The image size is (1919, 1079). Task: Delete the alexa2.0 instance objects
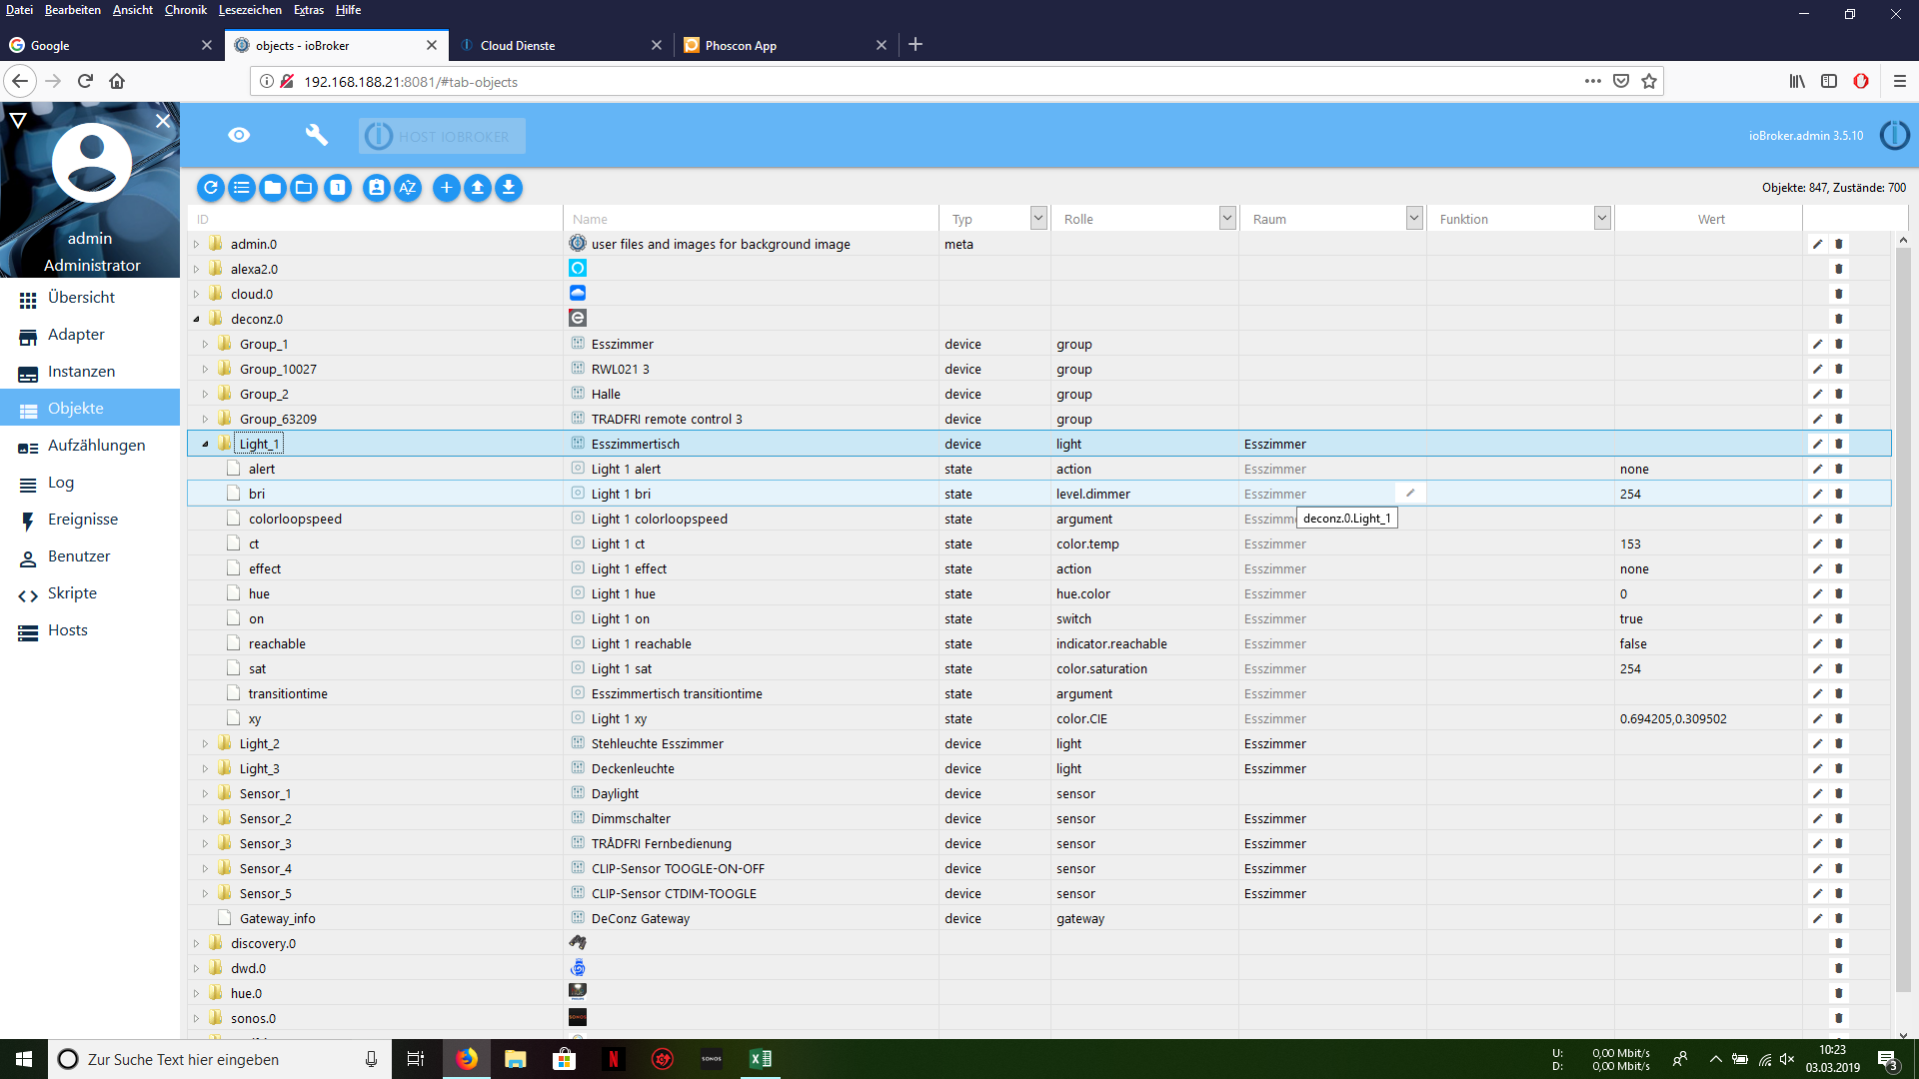pos(1838,269)
